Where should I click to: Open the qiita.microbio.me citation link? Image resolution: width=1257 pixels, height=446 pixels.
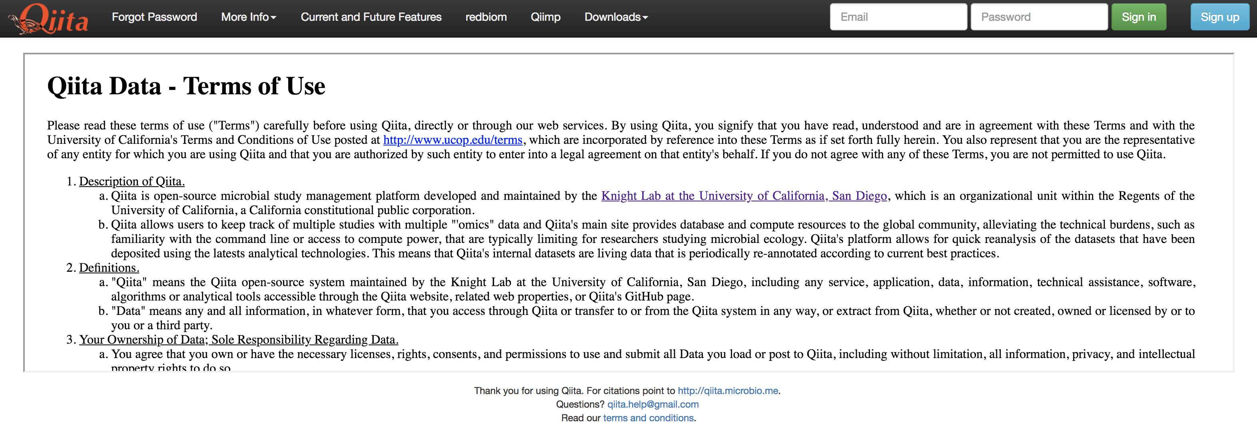click(x=728, y=391)
